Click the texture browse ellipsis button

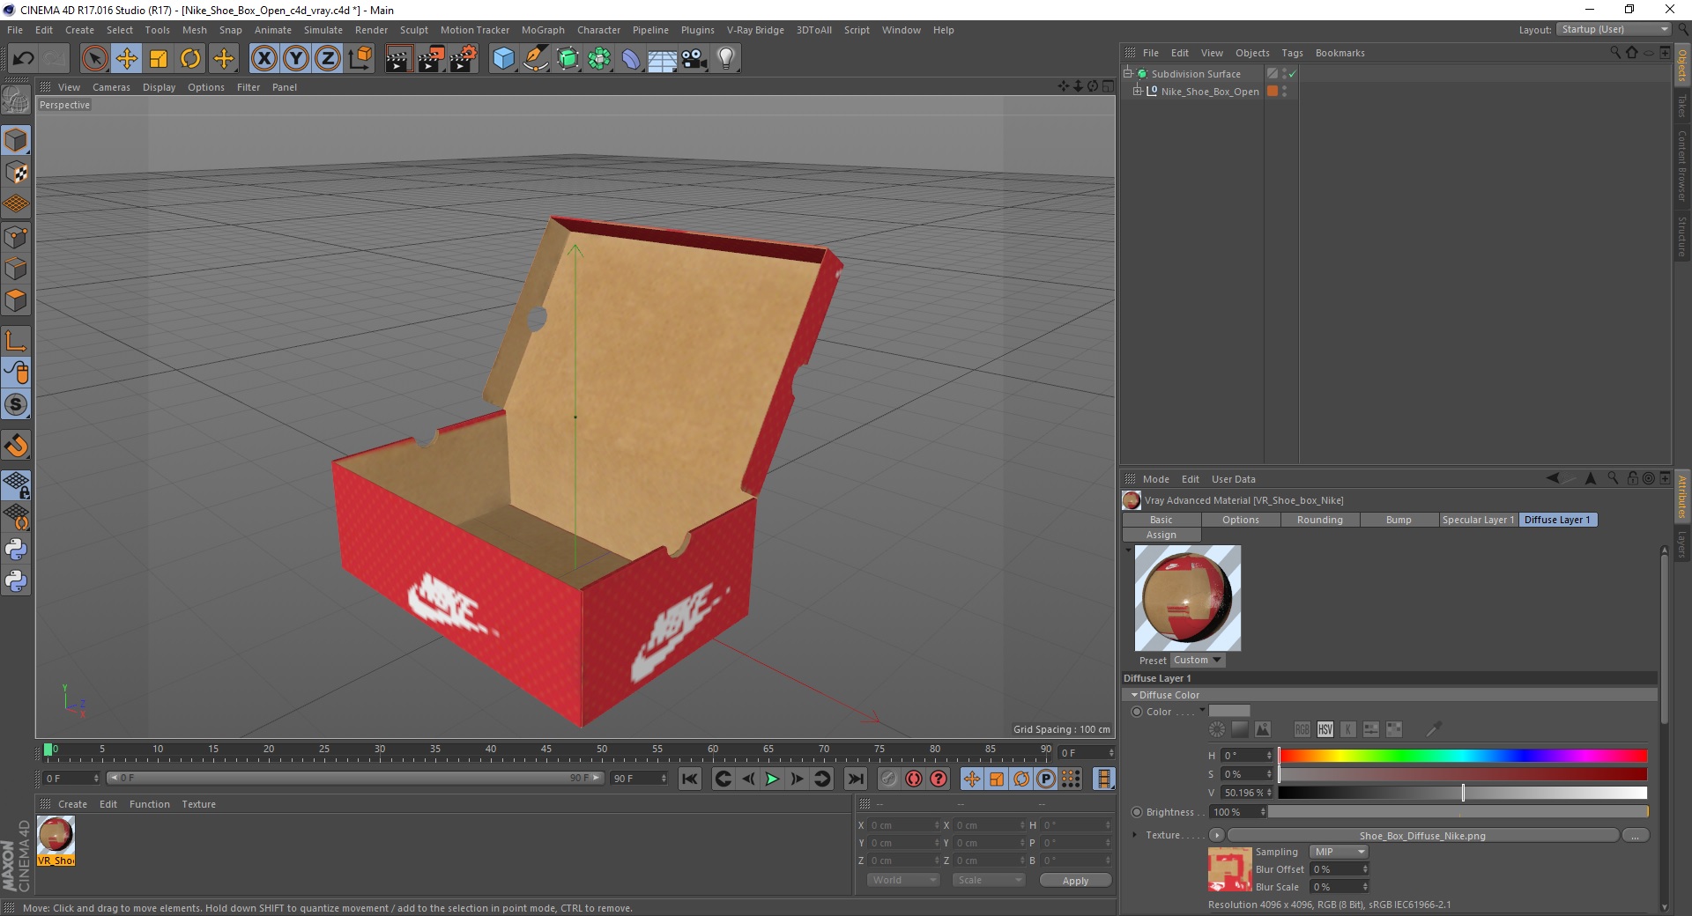coord(1636,836)
